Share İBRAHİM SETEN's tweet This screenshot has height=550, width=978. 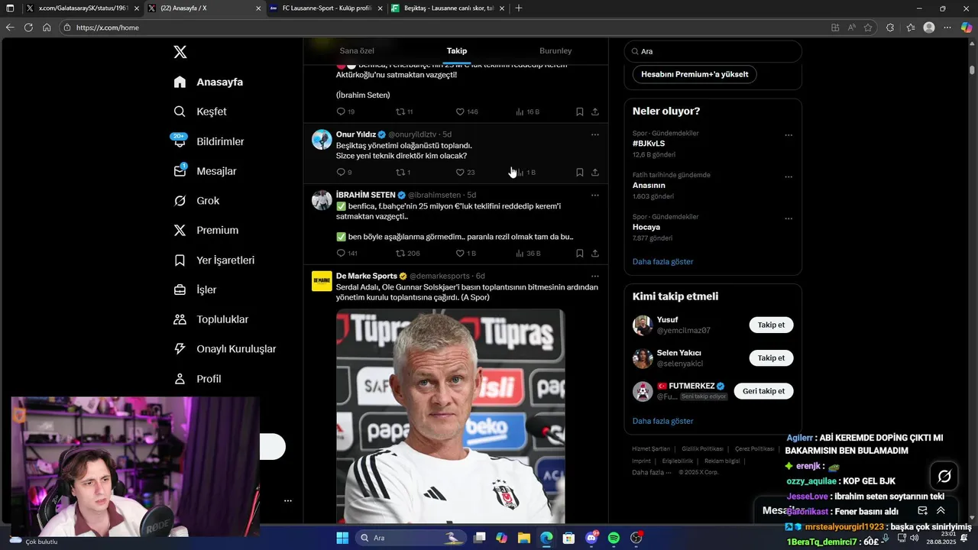click(x=594, y=254)
